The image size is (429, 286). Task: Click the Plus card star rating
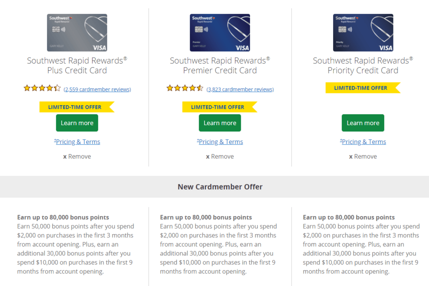coord(42,88)
